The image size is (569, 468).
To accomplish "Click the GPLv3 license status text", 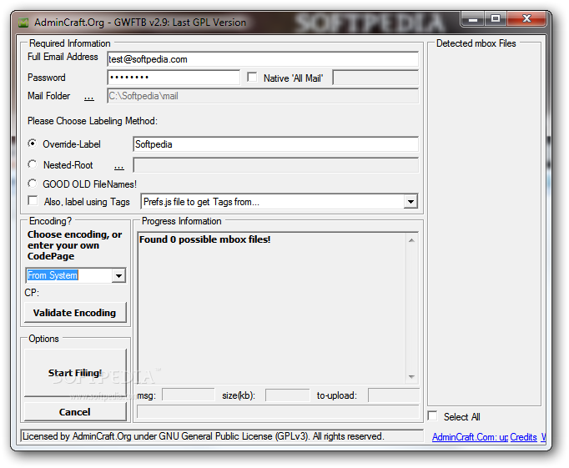I will coord(204,436).
